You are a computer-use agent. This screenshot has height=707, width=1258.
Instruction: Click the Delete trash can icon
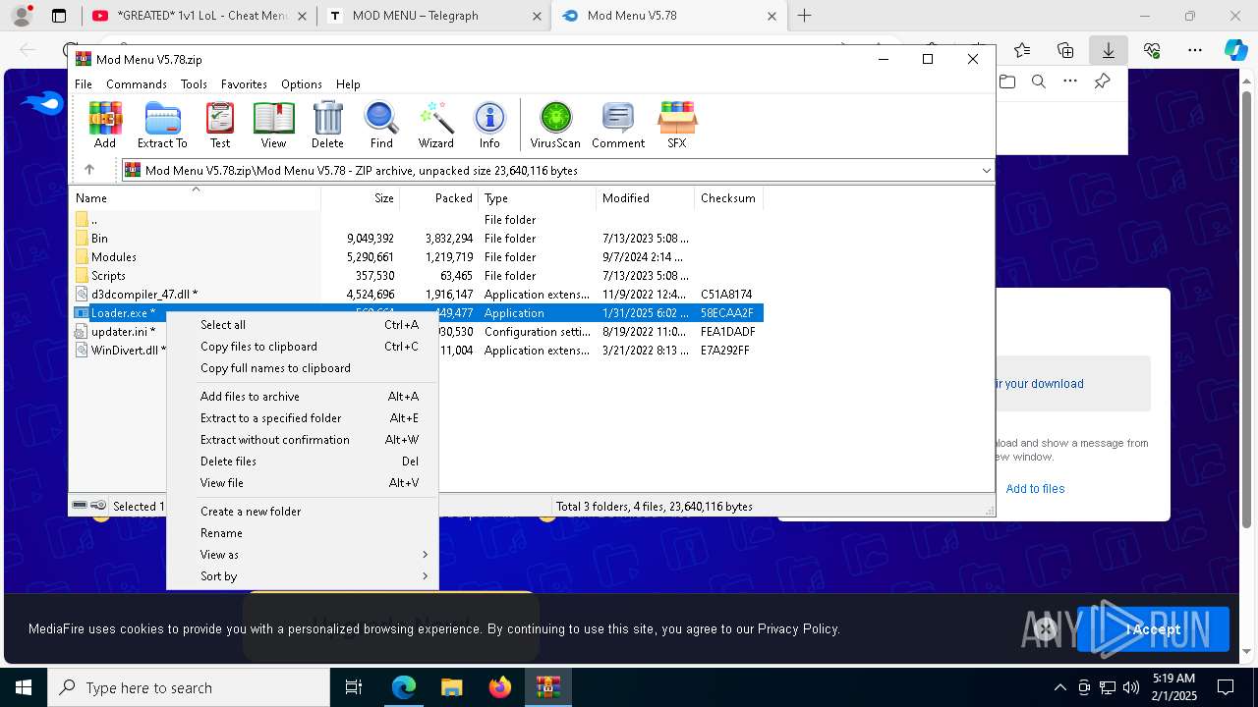click(x=327, y=125)
